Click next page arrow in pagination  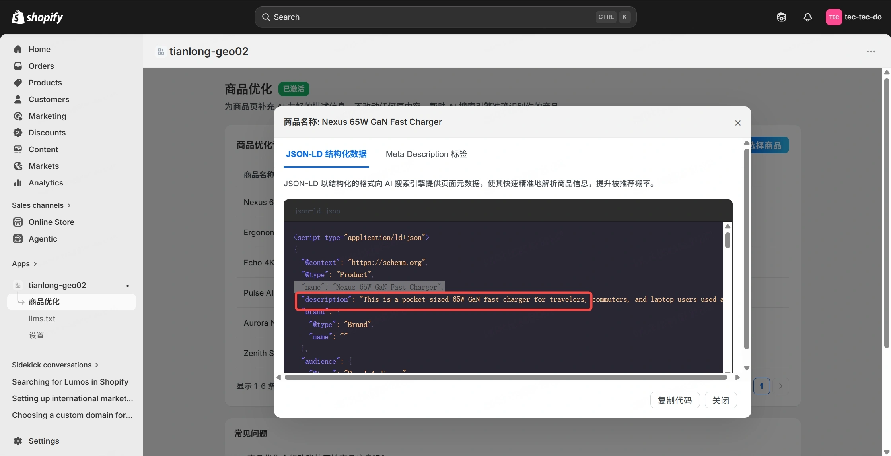780,386
